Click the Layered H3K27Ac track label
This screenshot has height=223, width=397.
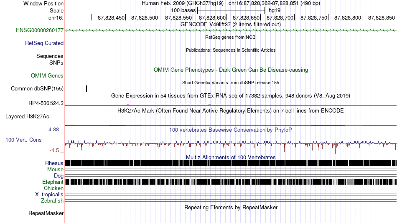(x=27, y=117)
